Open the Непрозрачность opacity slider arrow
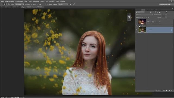The image size is (174, 98). 166,15
